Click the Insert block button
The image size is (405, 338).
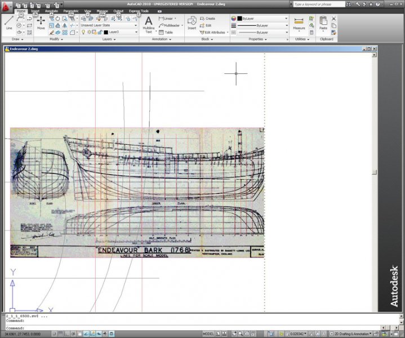(x=192, y=23)
